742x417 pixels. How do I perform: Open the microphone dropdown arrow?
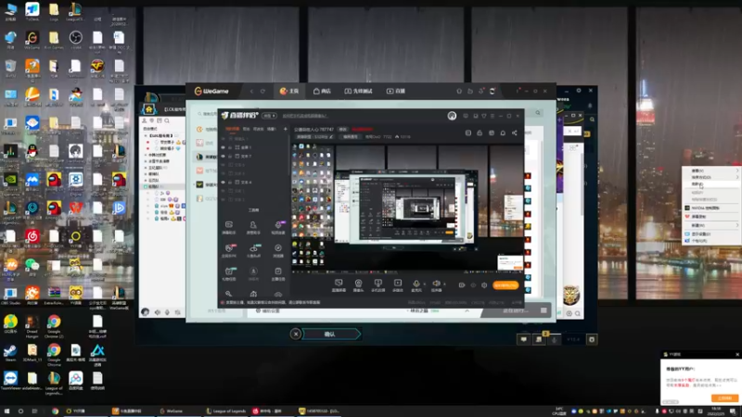[424, 284]
